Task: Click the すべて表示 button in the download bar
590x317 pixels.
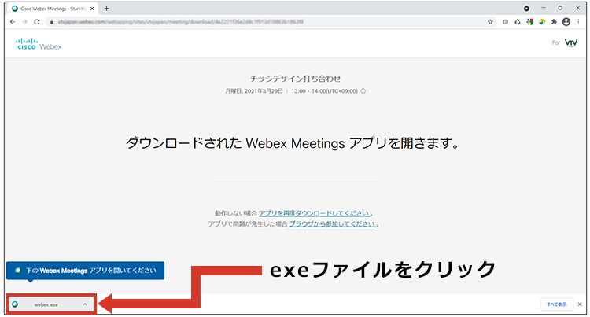Action: [x=556, y=304]
